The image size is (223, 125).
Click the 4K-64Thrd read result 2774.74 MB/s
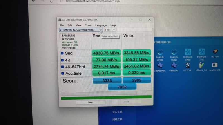pos(106,67)
